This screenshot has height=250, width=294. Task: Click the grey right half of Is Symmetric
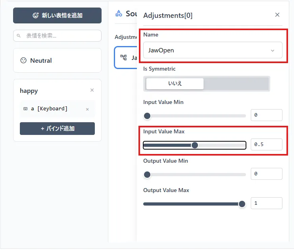(236, 84)
